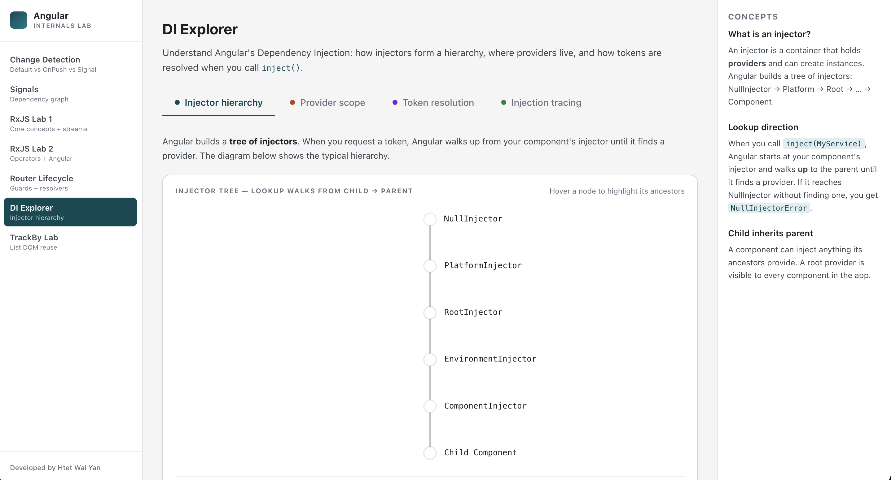Click the 'Lookup direction' heading
The width and height of the screenshot is (891, 480).
point(763,127)
